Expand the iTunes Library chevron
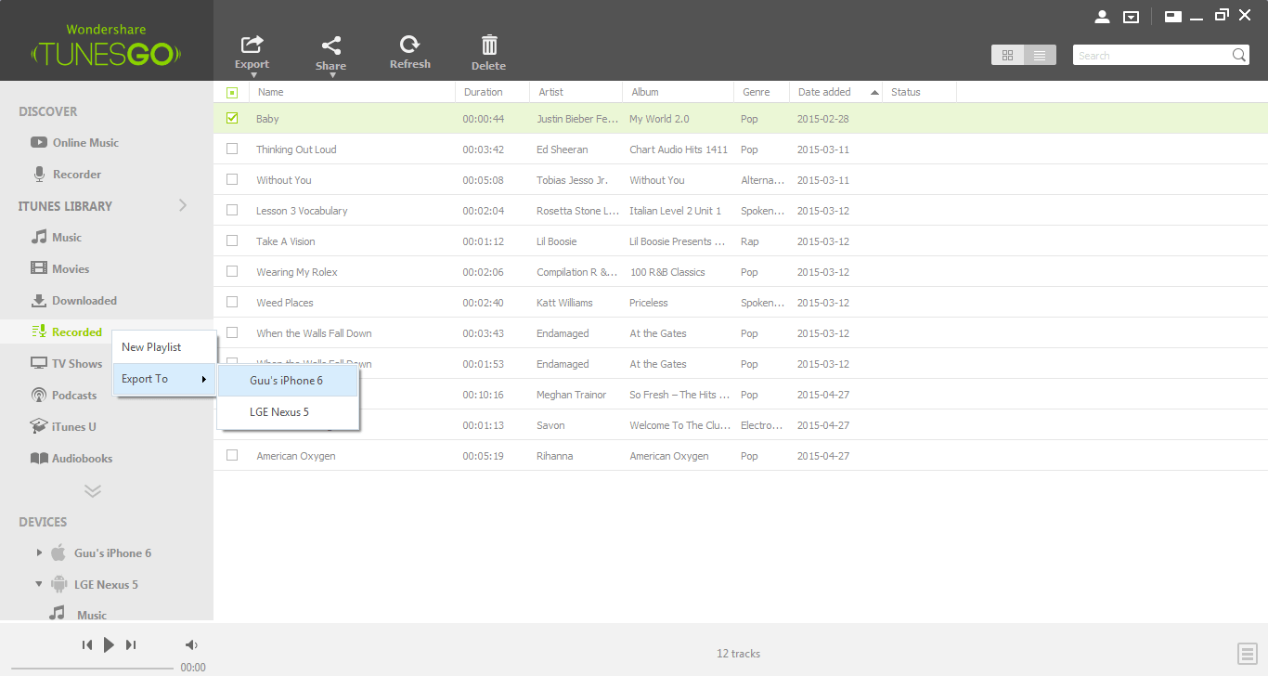Image resolution: width=1268 pixels, height=676 pixels. tap(183, 205)
